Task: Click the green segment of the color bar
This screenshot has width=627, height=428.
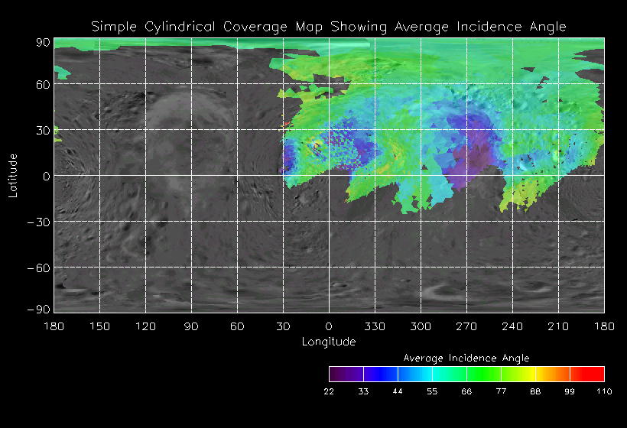Action: [484, 374]
